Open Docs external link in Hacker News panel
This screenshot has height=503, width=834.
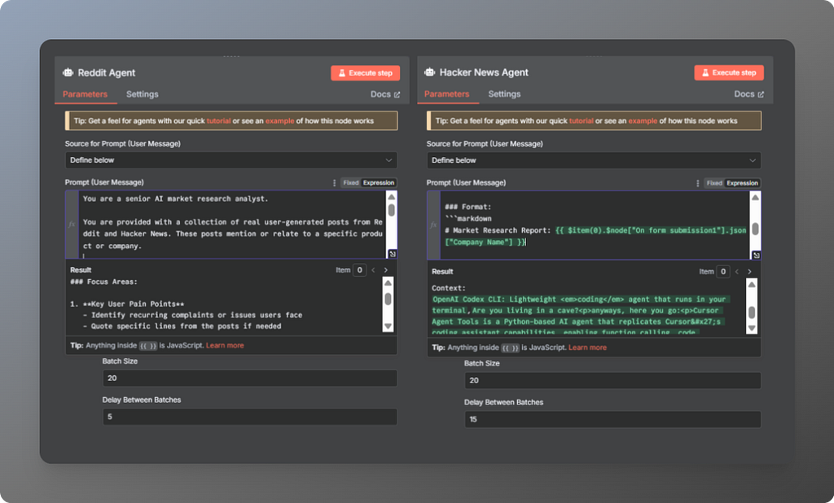point(749,94)
